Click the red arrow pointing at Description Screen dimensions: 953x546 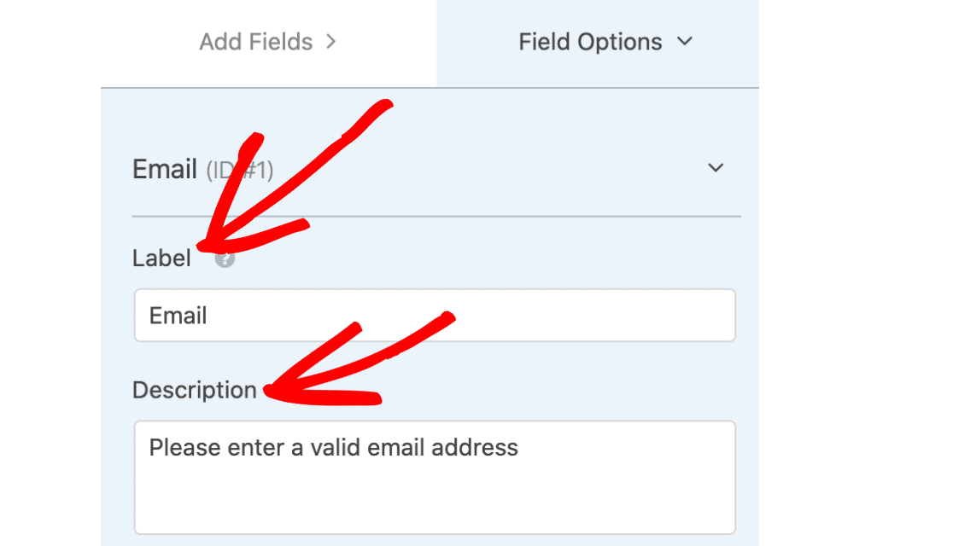pos(342,367)
